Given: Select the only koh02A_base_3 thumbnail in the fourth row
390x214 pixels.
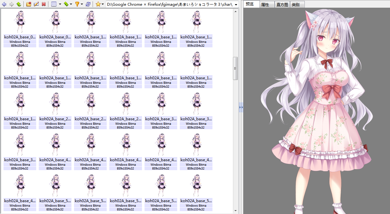Looking at the screenshot, I should point(20,152).
